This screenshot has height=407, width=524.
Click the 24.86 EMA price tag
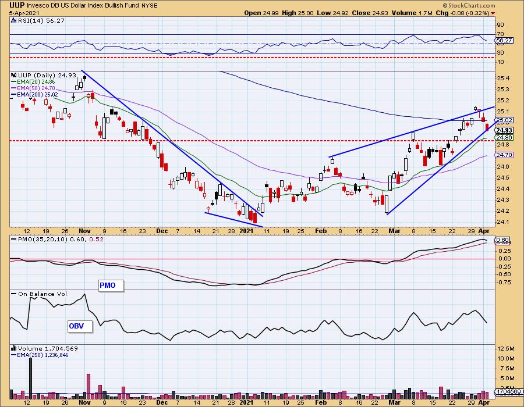[x=504, y=137]
